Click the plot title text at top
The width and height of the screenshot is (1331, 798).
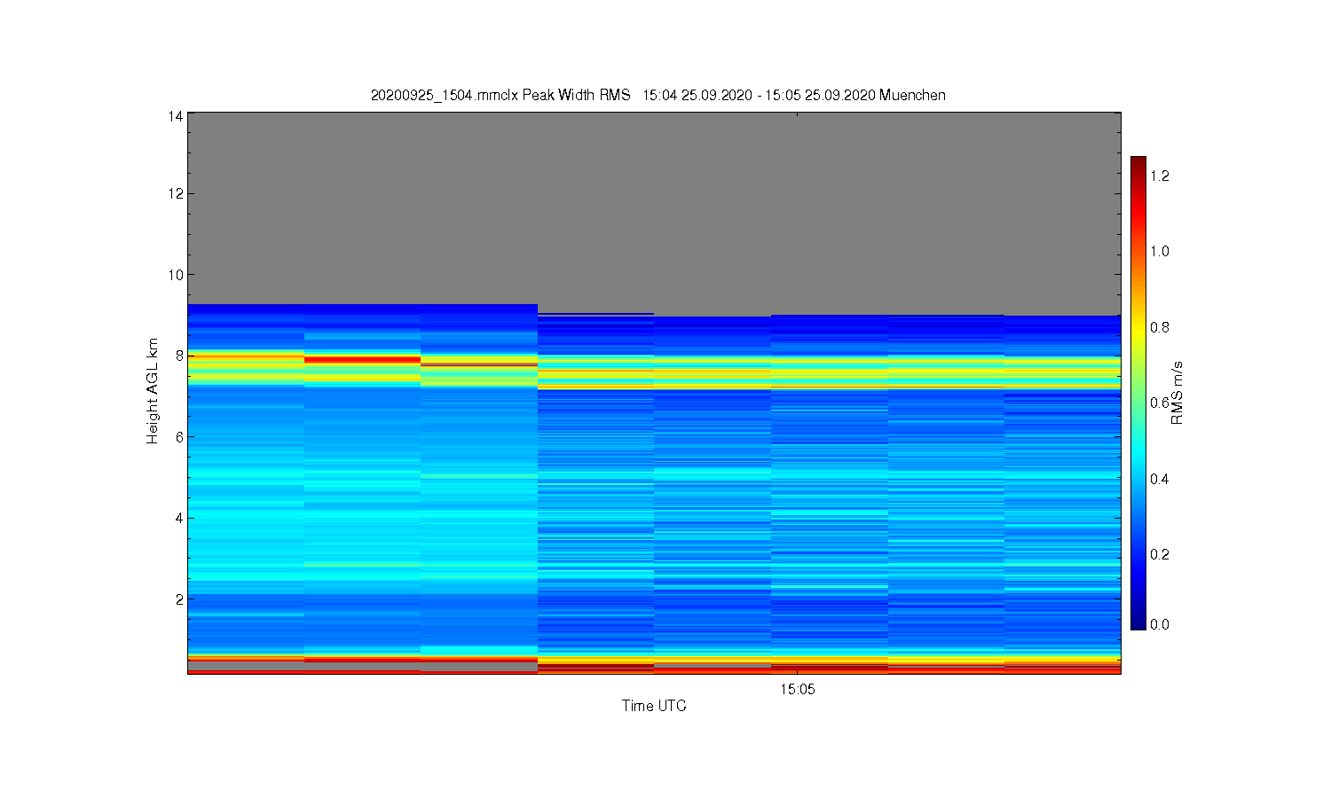(x=658, y=95)
